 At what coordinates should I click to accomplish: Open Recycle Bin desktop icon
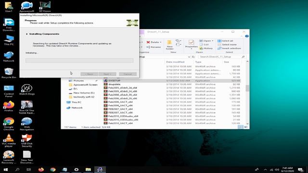[x=9, y=73]
